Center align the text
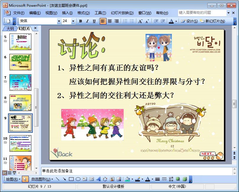Viewport: 239px width, 192px height. 110,21
